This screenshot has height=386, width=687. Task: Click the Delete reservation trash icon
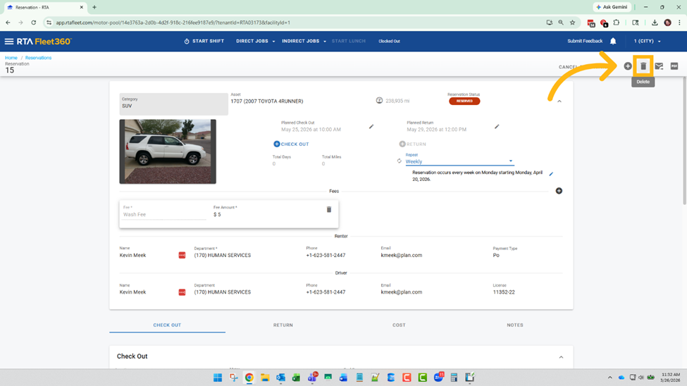(x=643, y=66)
